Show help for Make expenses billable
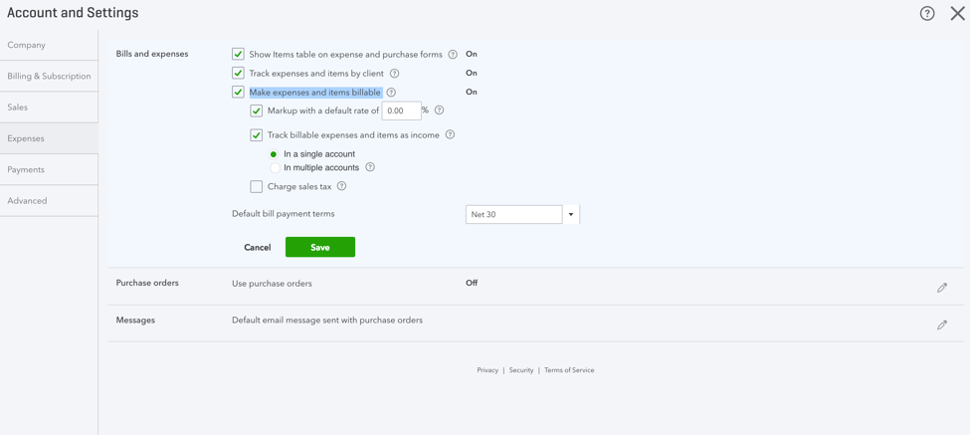This screenshot has width=970, height=435. 390,93
